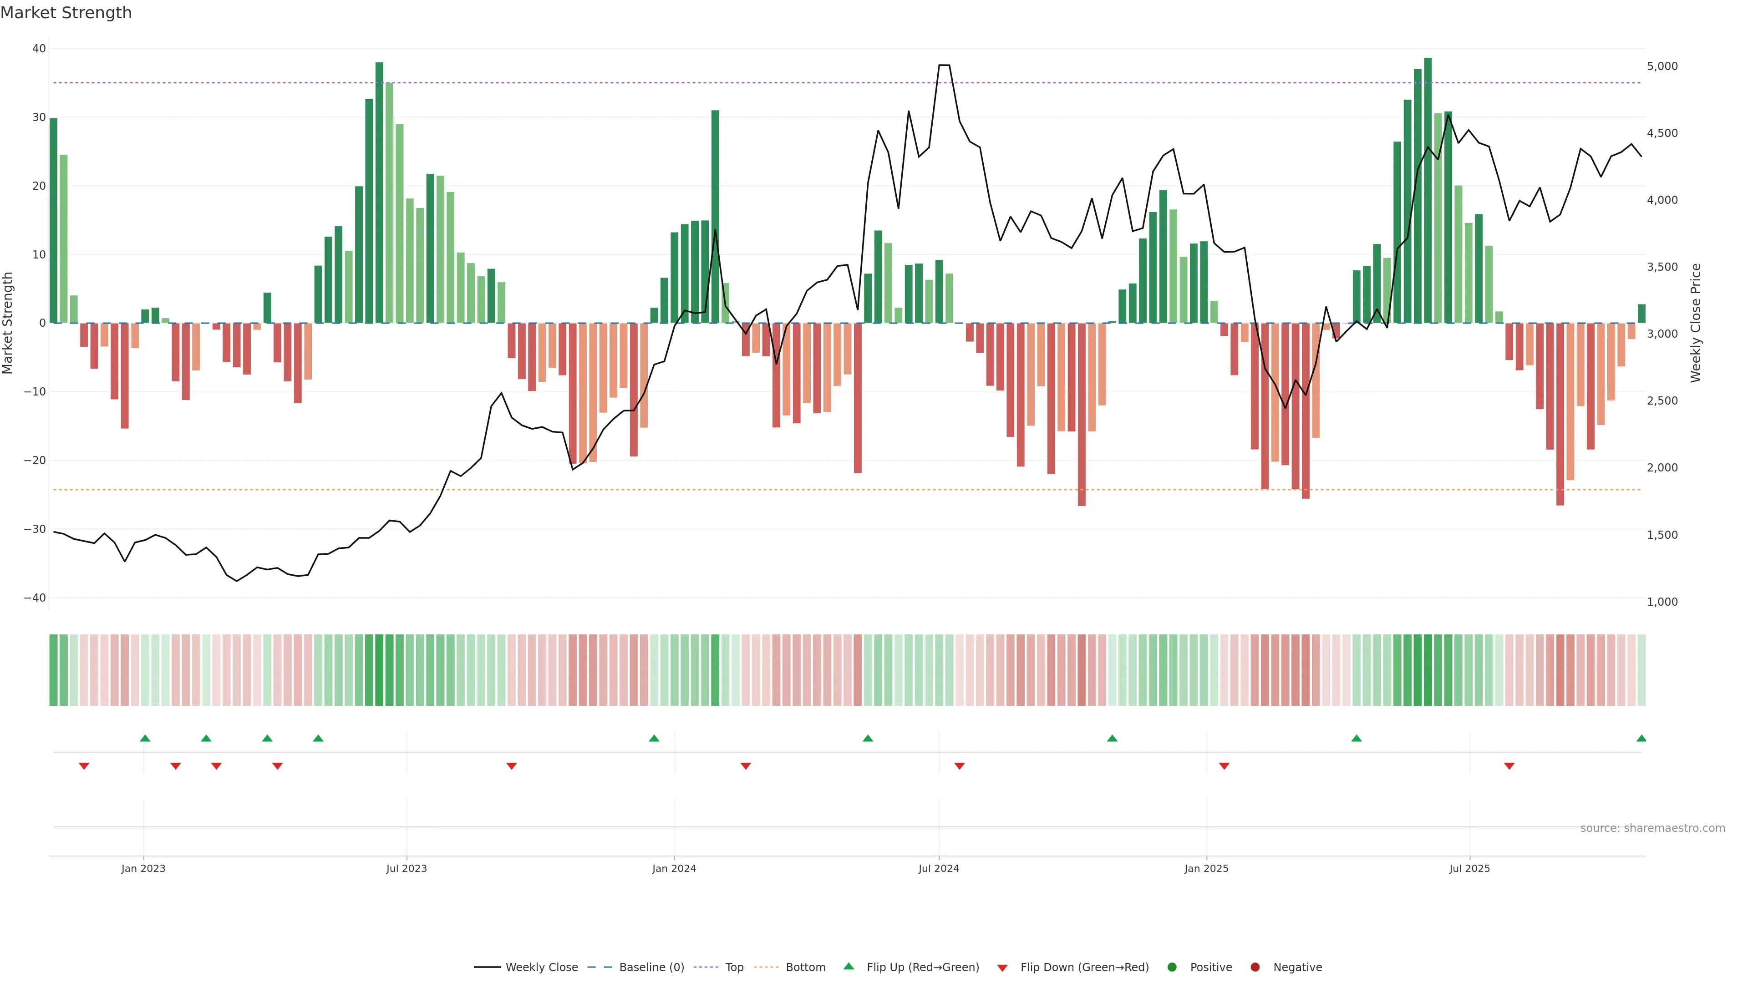The image size is (1748, 983).
Task: Click the Positive green circle legend icon
Action: 1172,968
